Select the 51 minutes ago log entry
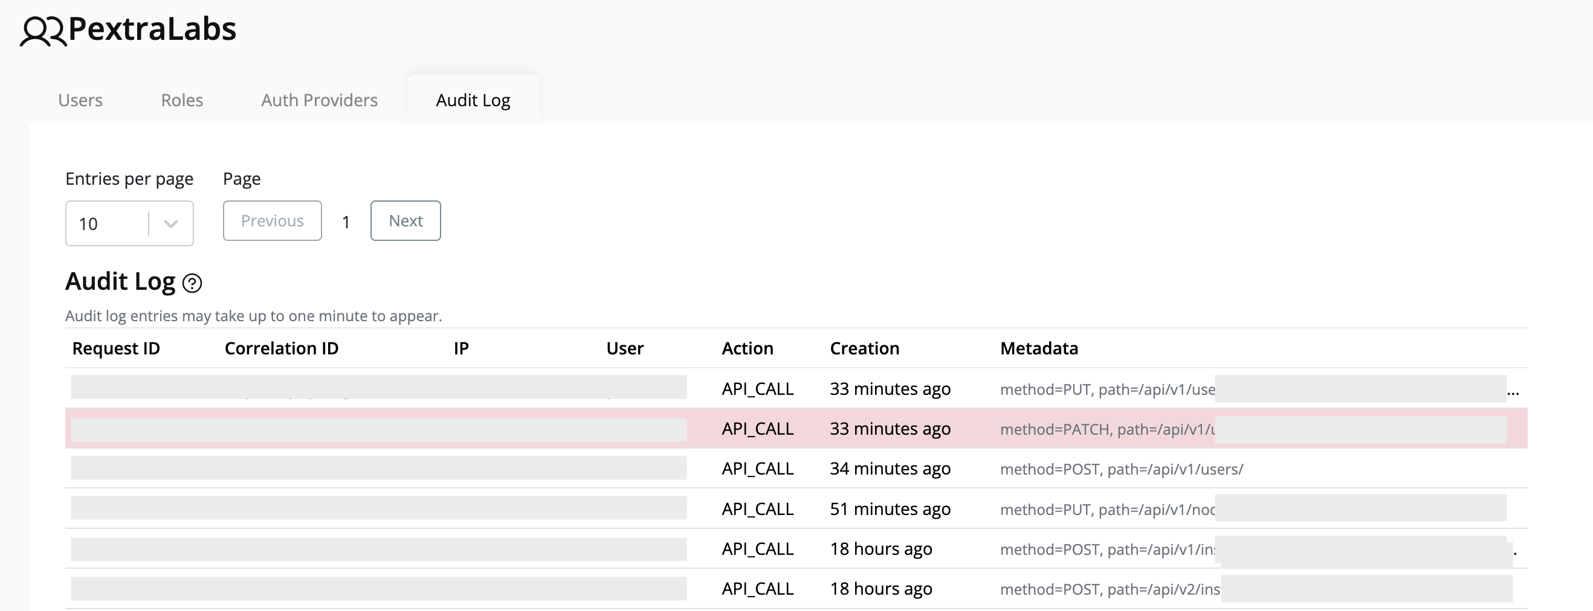 [890, 509]
